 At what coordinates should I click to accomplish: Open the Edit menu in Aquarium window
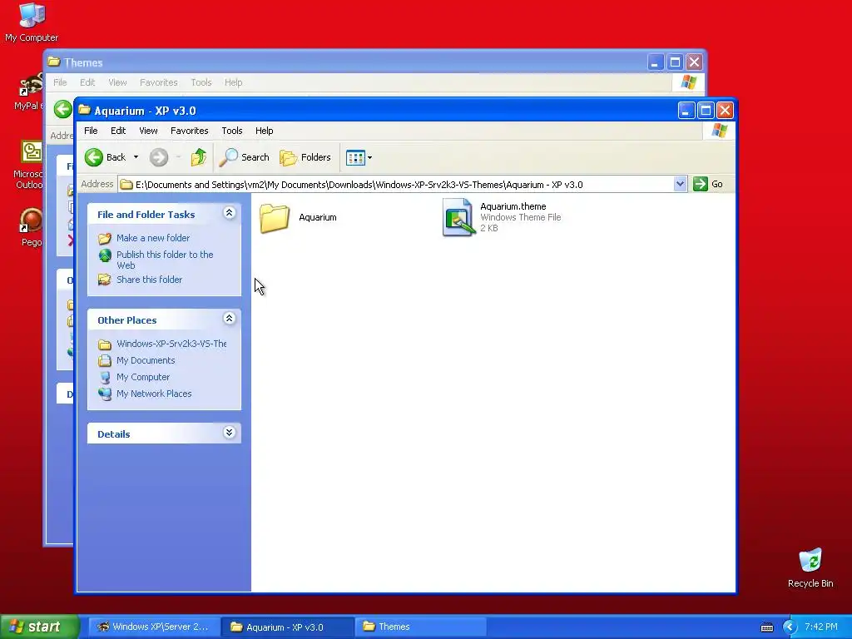(x=118, y=131)
